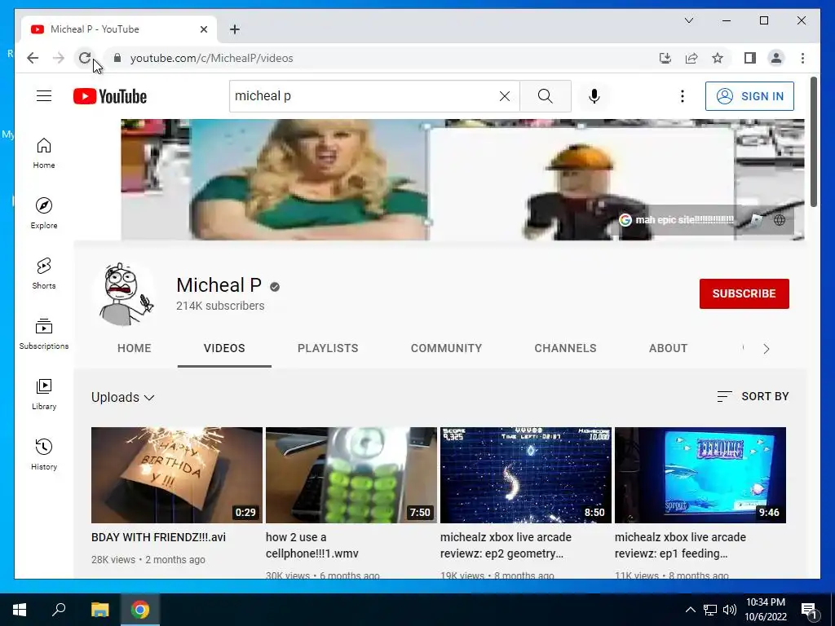Switch to the HOME channel tab

tap(135, 348)
